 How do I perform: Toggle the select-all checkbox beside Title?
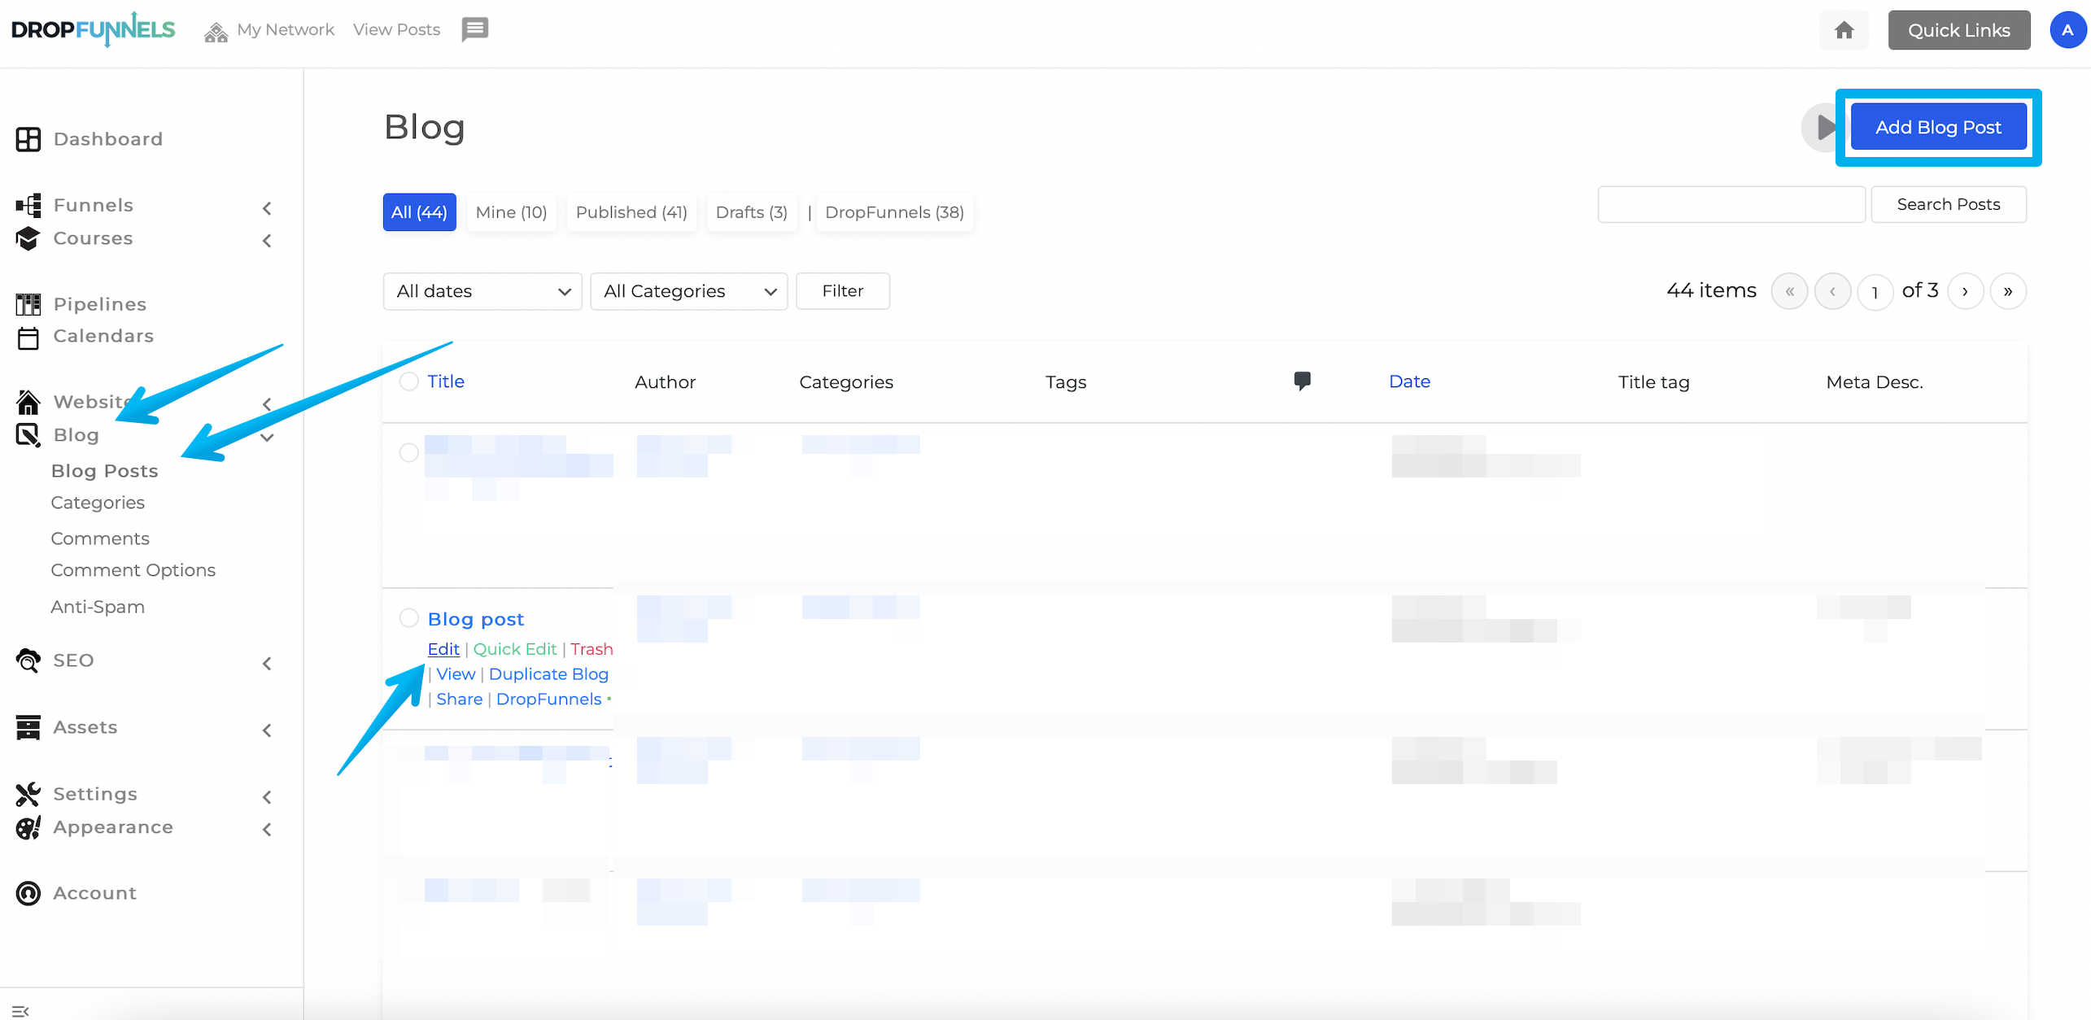[409, 381]
